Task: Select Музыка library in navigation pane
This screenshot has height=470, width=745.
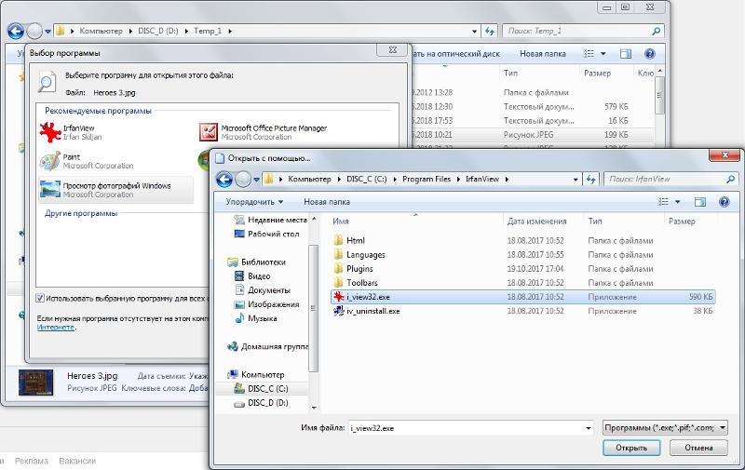Action: pos(257,318)
